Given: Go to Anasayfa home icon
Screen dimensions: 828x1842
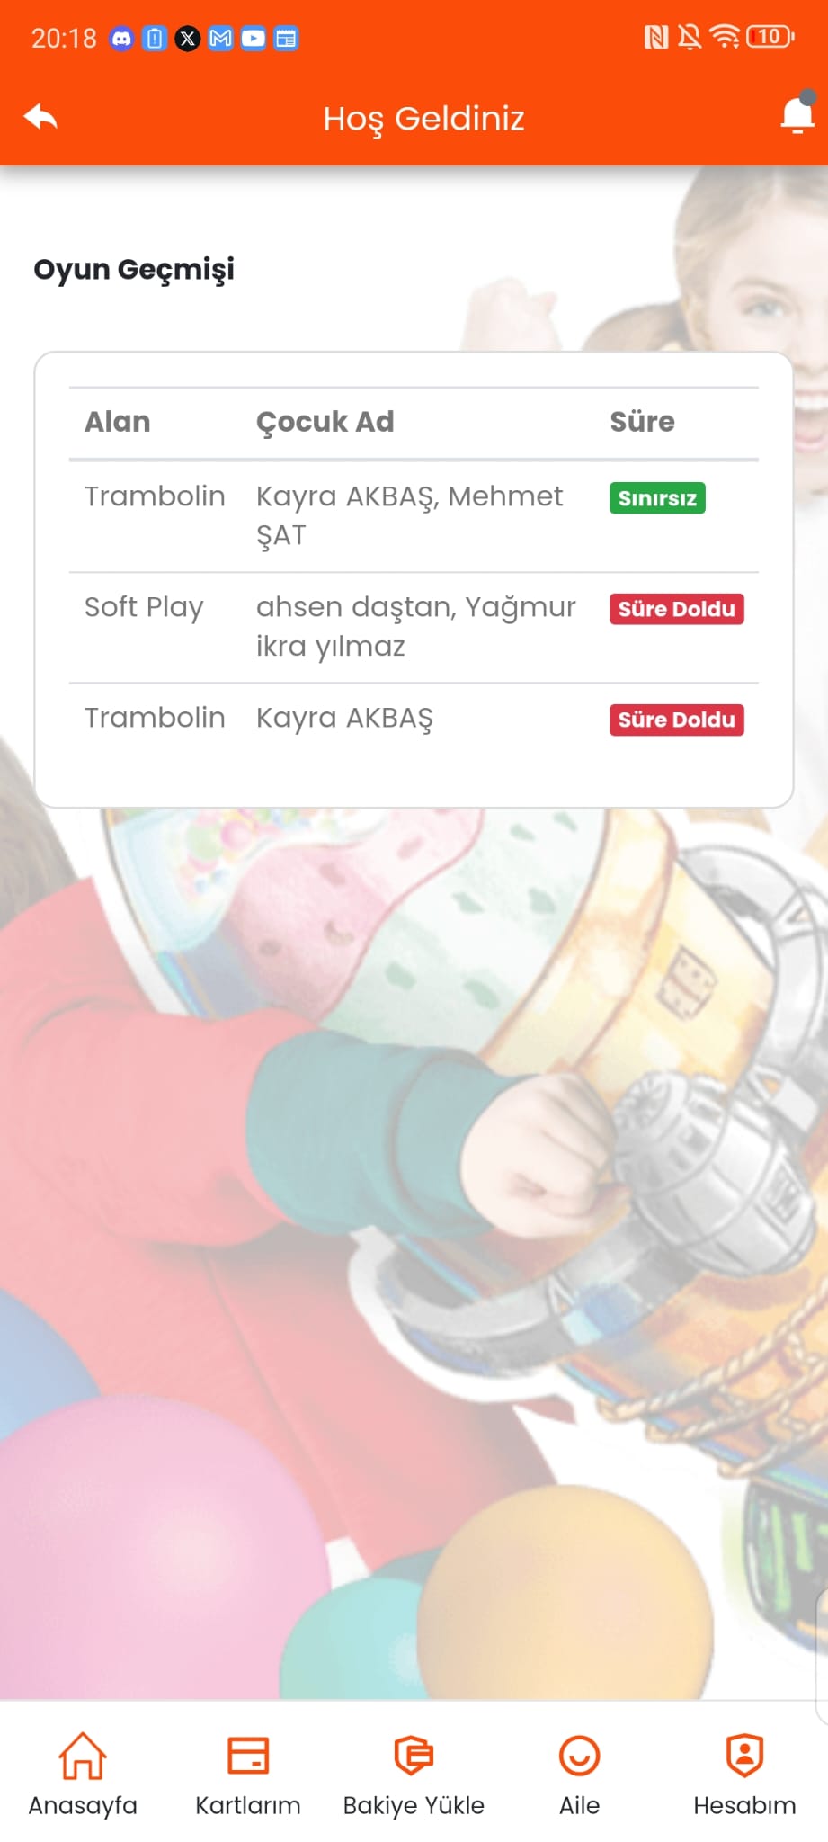Looking at the screenshot, I should [x=83, y=1756].
